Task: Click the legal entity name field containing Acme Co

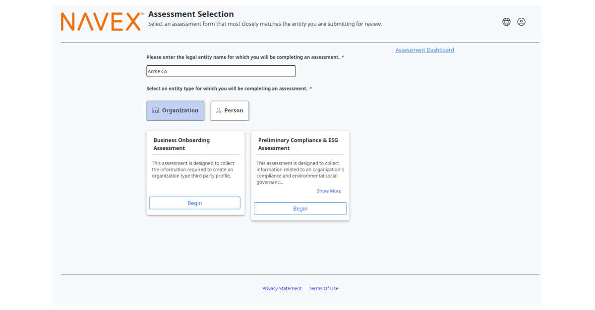Action: click(x=221, y=71)
